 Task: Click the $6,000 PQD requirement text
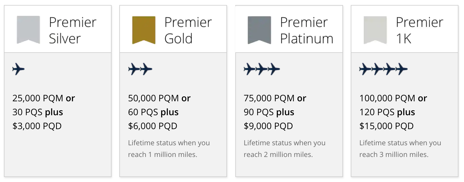[x=153, y=126]
